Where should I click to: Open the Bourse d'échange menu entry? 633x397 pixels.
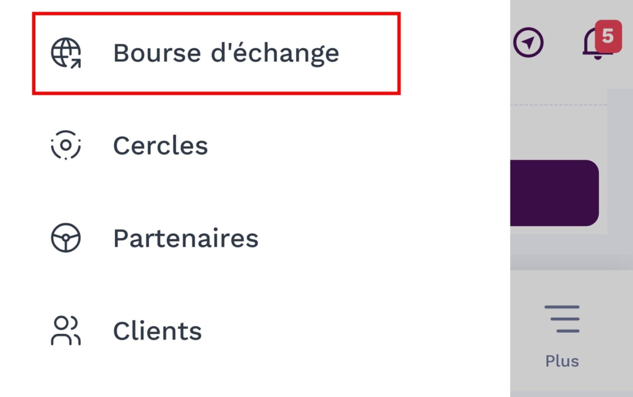coord(226,53)
